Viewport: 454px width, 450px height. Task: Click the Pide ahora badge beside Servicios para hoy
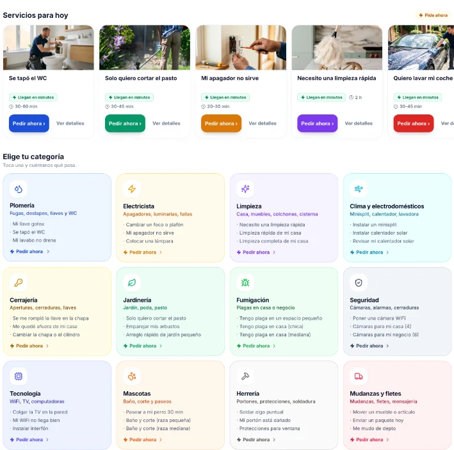(x=433, y=15)
